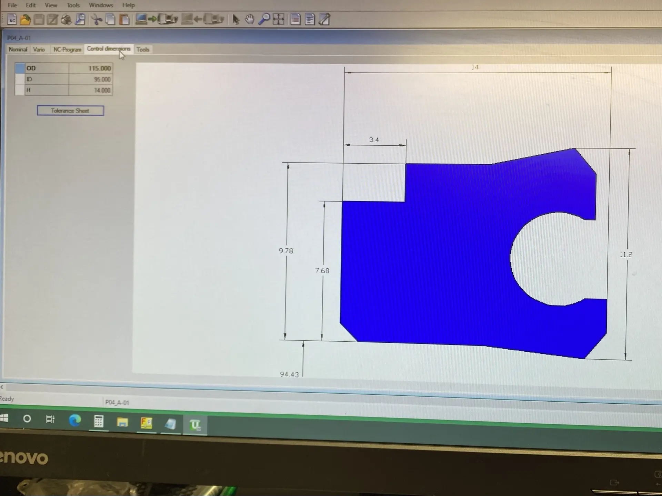Viewport: 662px width, 496px height.
Task: Click the 14 width dimension label
Action: click(x=475, y=67)
